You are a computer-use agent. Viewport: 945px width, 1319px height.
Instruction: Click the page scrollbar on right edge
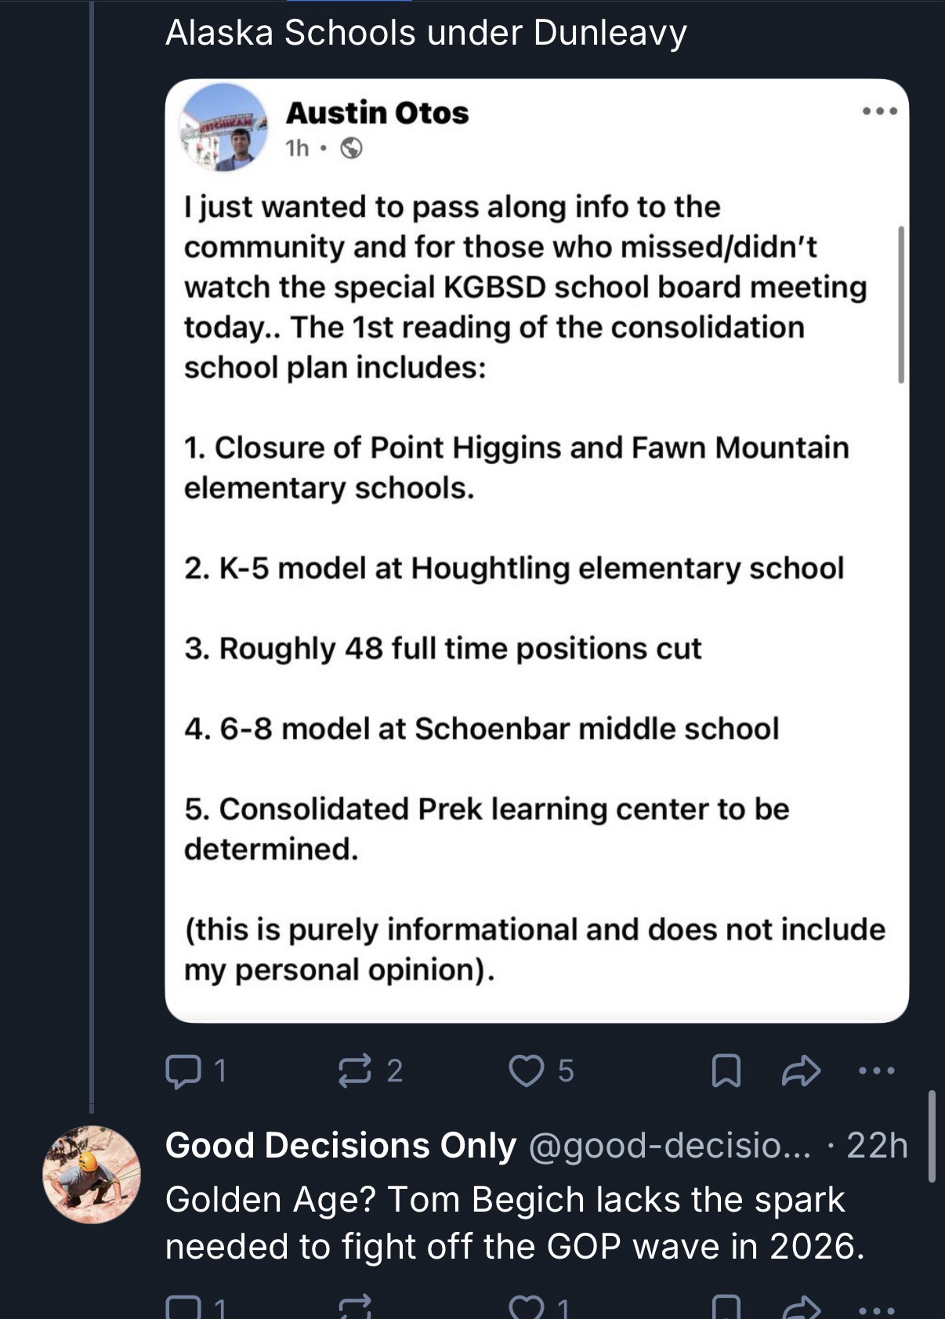click(x=931, y=1135)
